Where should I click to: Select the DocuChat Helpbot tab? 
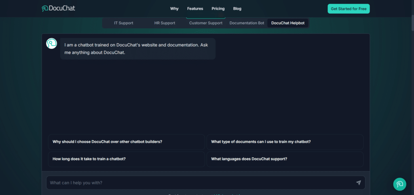pos(288,23)
